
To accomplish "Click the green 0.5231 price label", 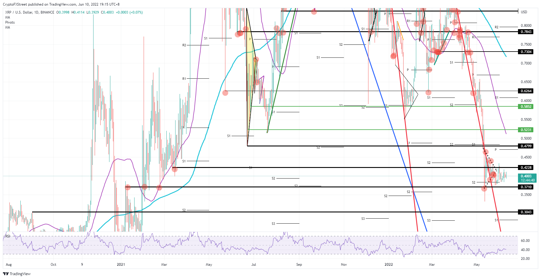I will pyautogui.click(x=526, y=130).
